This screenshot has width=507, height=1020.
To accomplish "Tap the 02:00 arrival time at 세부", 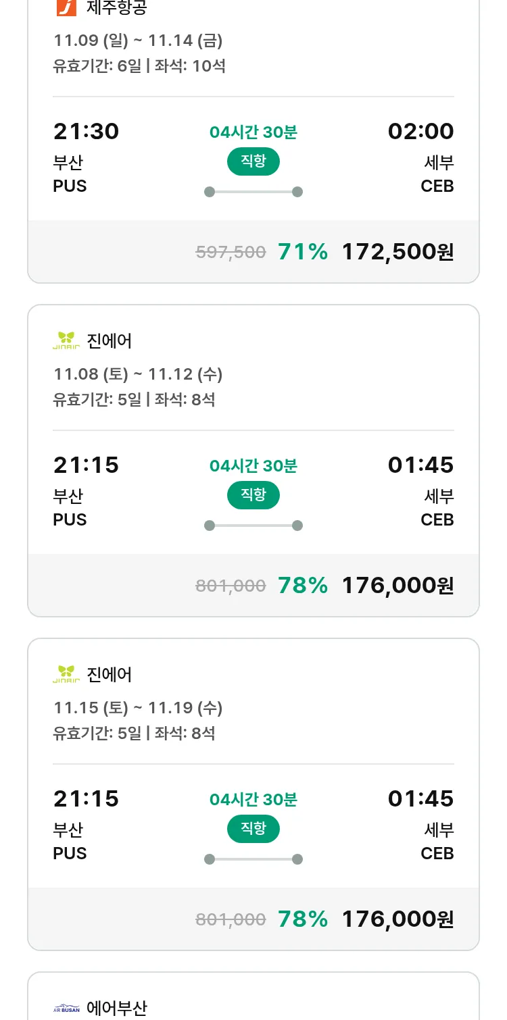I will click(x=420, y=131).
